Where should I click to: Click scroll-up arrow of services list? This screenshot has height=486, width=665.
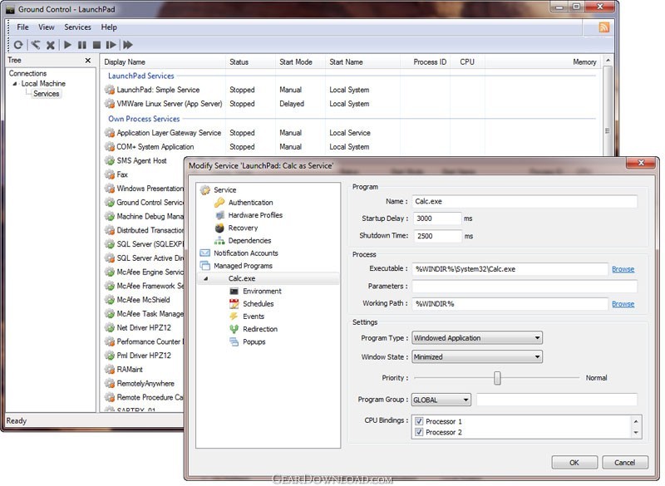608,61
